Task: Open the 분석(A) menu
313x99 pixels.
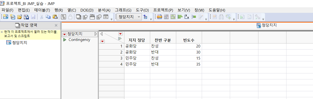Action: click(x=104, y=10)
